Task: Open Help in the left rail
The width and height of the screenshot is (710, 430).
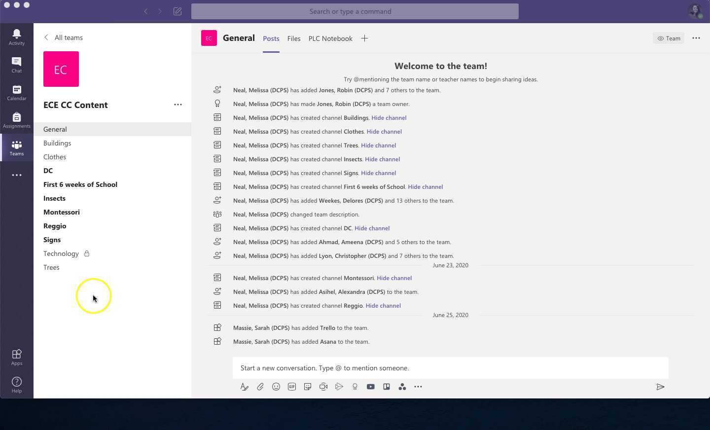Action: (x=17, y=385)
